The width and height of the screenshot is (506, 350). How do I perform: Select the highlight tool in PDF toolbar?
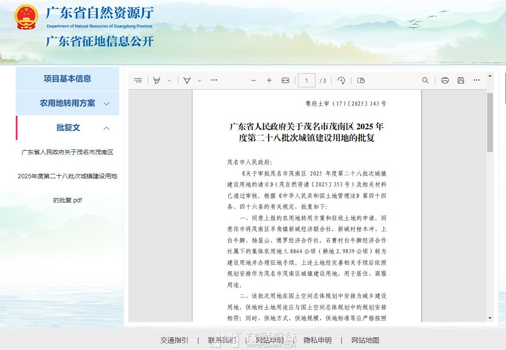157,80
